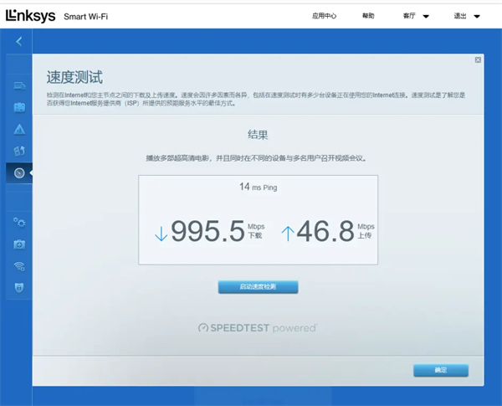
Task: Open connectivity settings gear icon
Action: tap(19, 222)
